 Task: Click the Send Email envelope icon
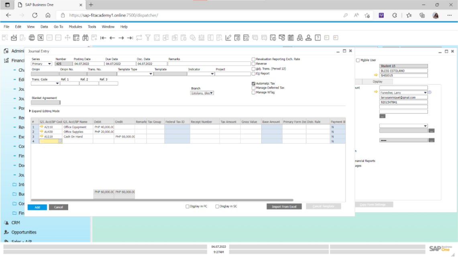pyautogui.click(x=14, y=38)
